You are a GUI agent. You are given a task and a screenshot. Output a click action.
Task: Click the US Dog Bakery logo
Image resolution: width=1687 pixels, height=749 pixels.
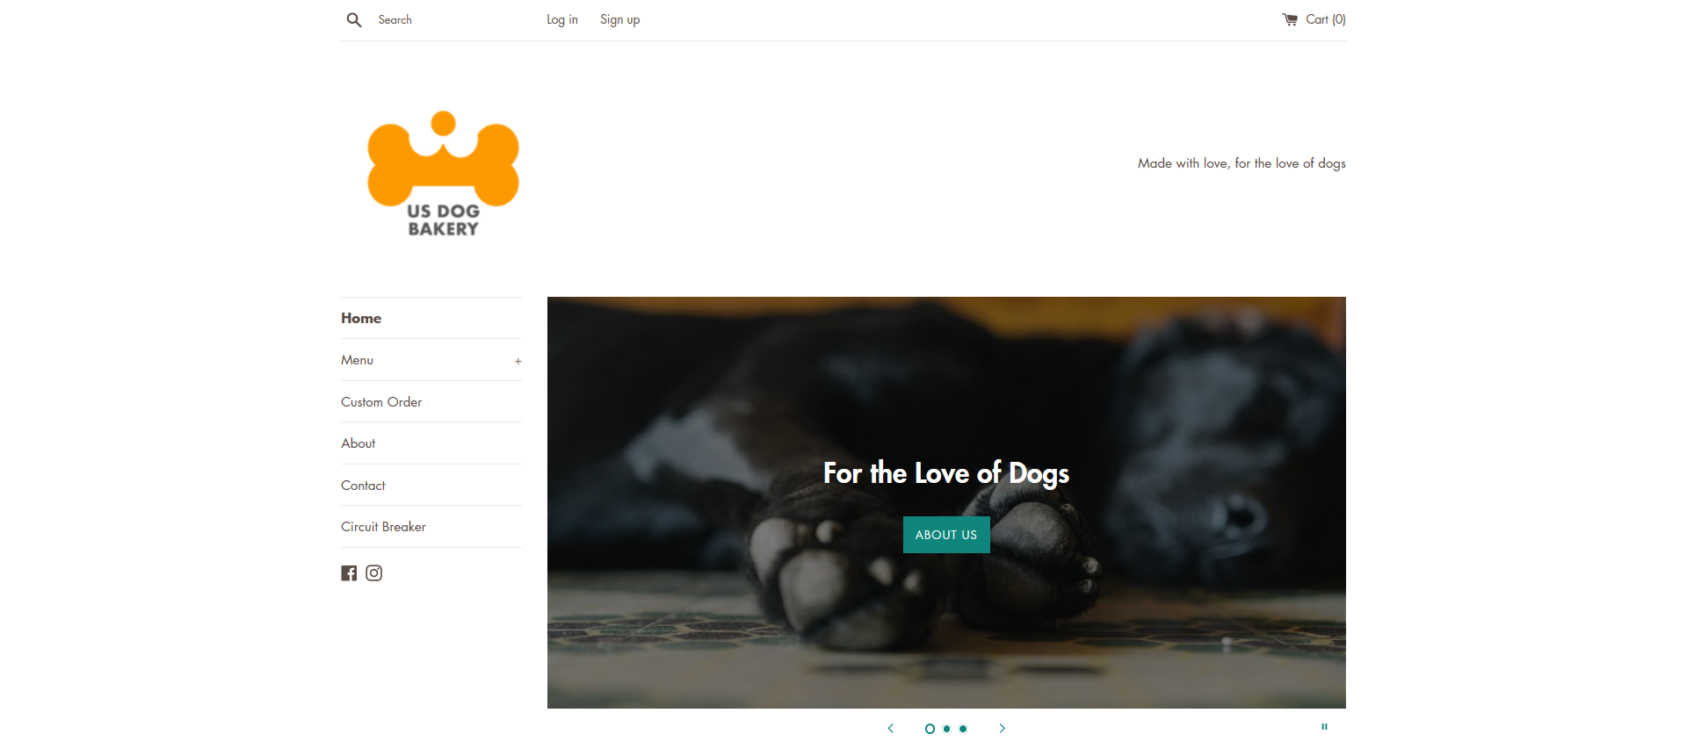click(444, 174)
